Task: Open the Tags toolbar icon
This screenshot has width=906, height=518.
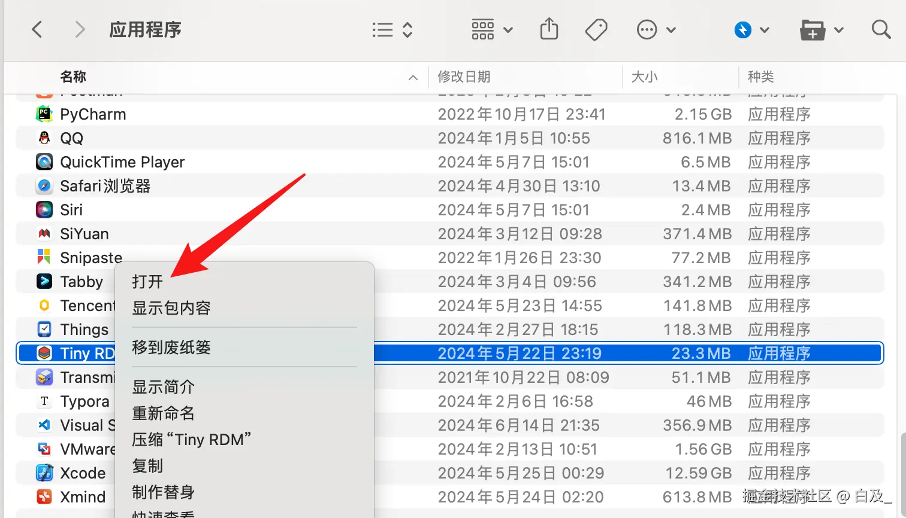Action: click(x=596, y=29)
